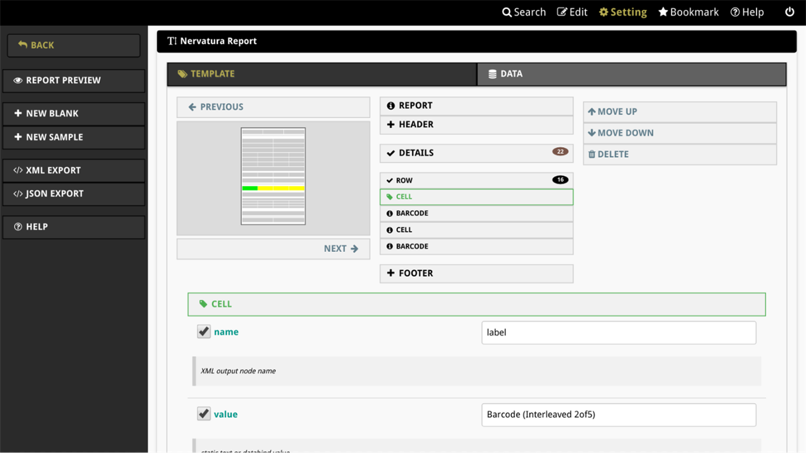The height and width of the screenshot is (453, 806).
Task: Switch to the DATA tab
Action: (631, 74)
